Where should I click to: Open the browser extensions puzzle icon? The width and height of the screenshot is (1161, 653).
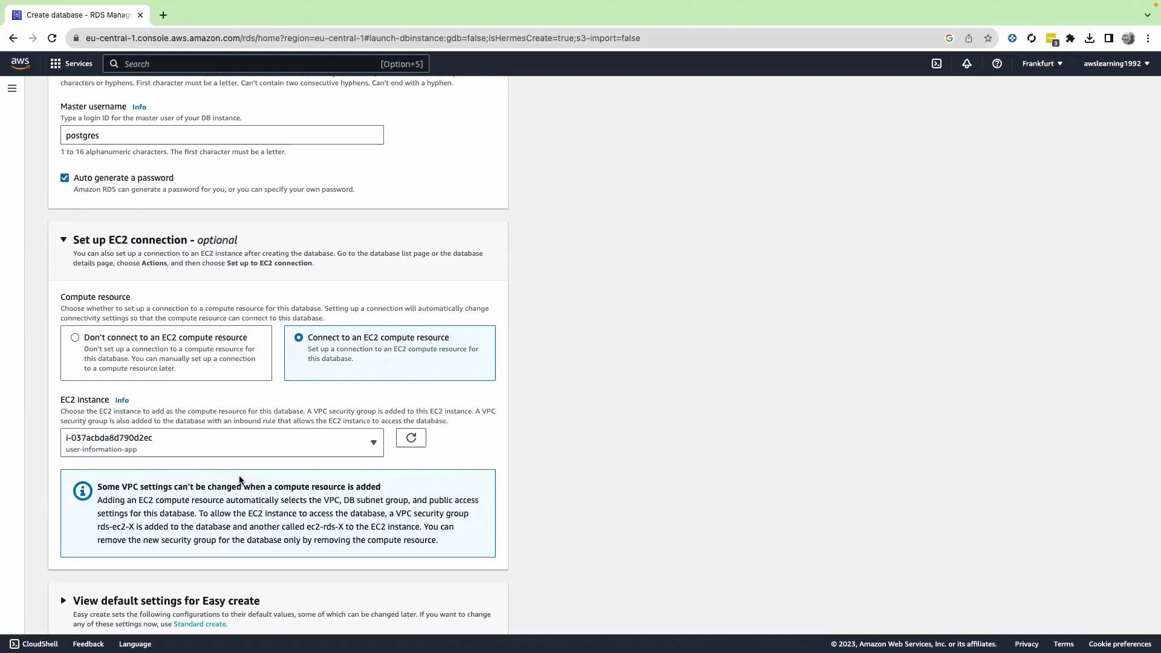pos(1070,38)
